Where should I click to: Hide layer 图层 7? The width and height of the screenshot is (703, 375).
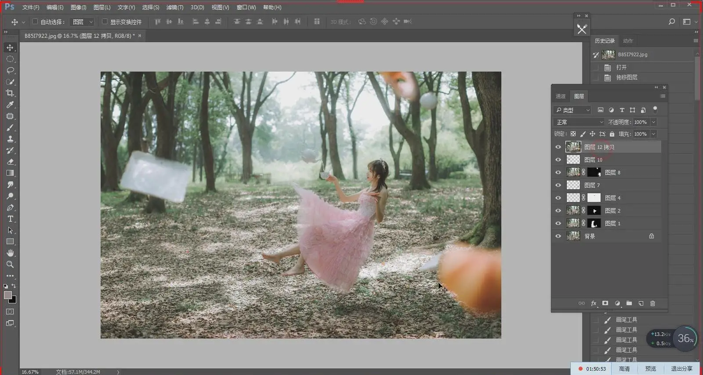click(558, 185)
